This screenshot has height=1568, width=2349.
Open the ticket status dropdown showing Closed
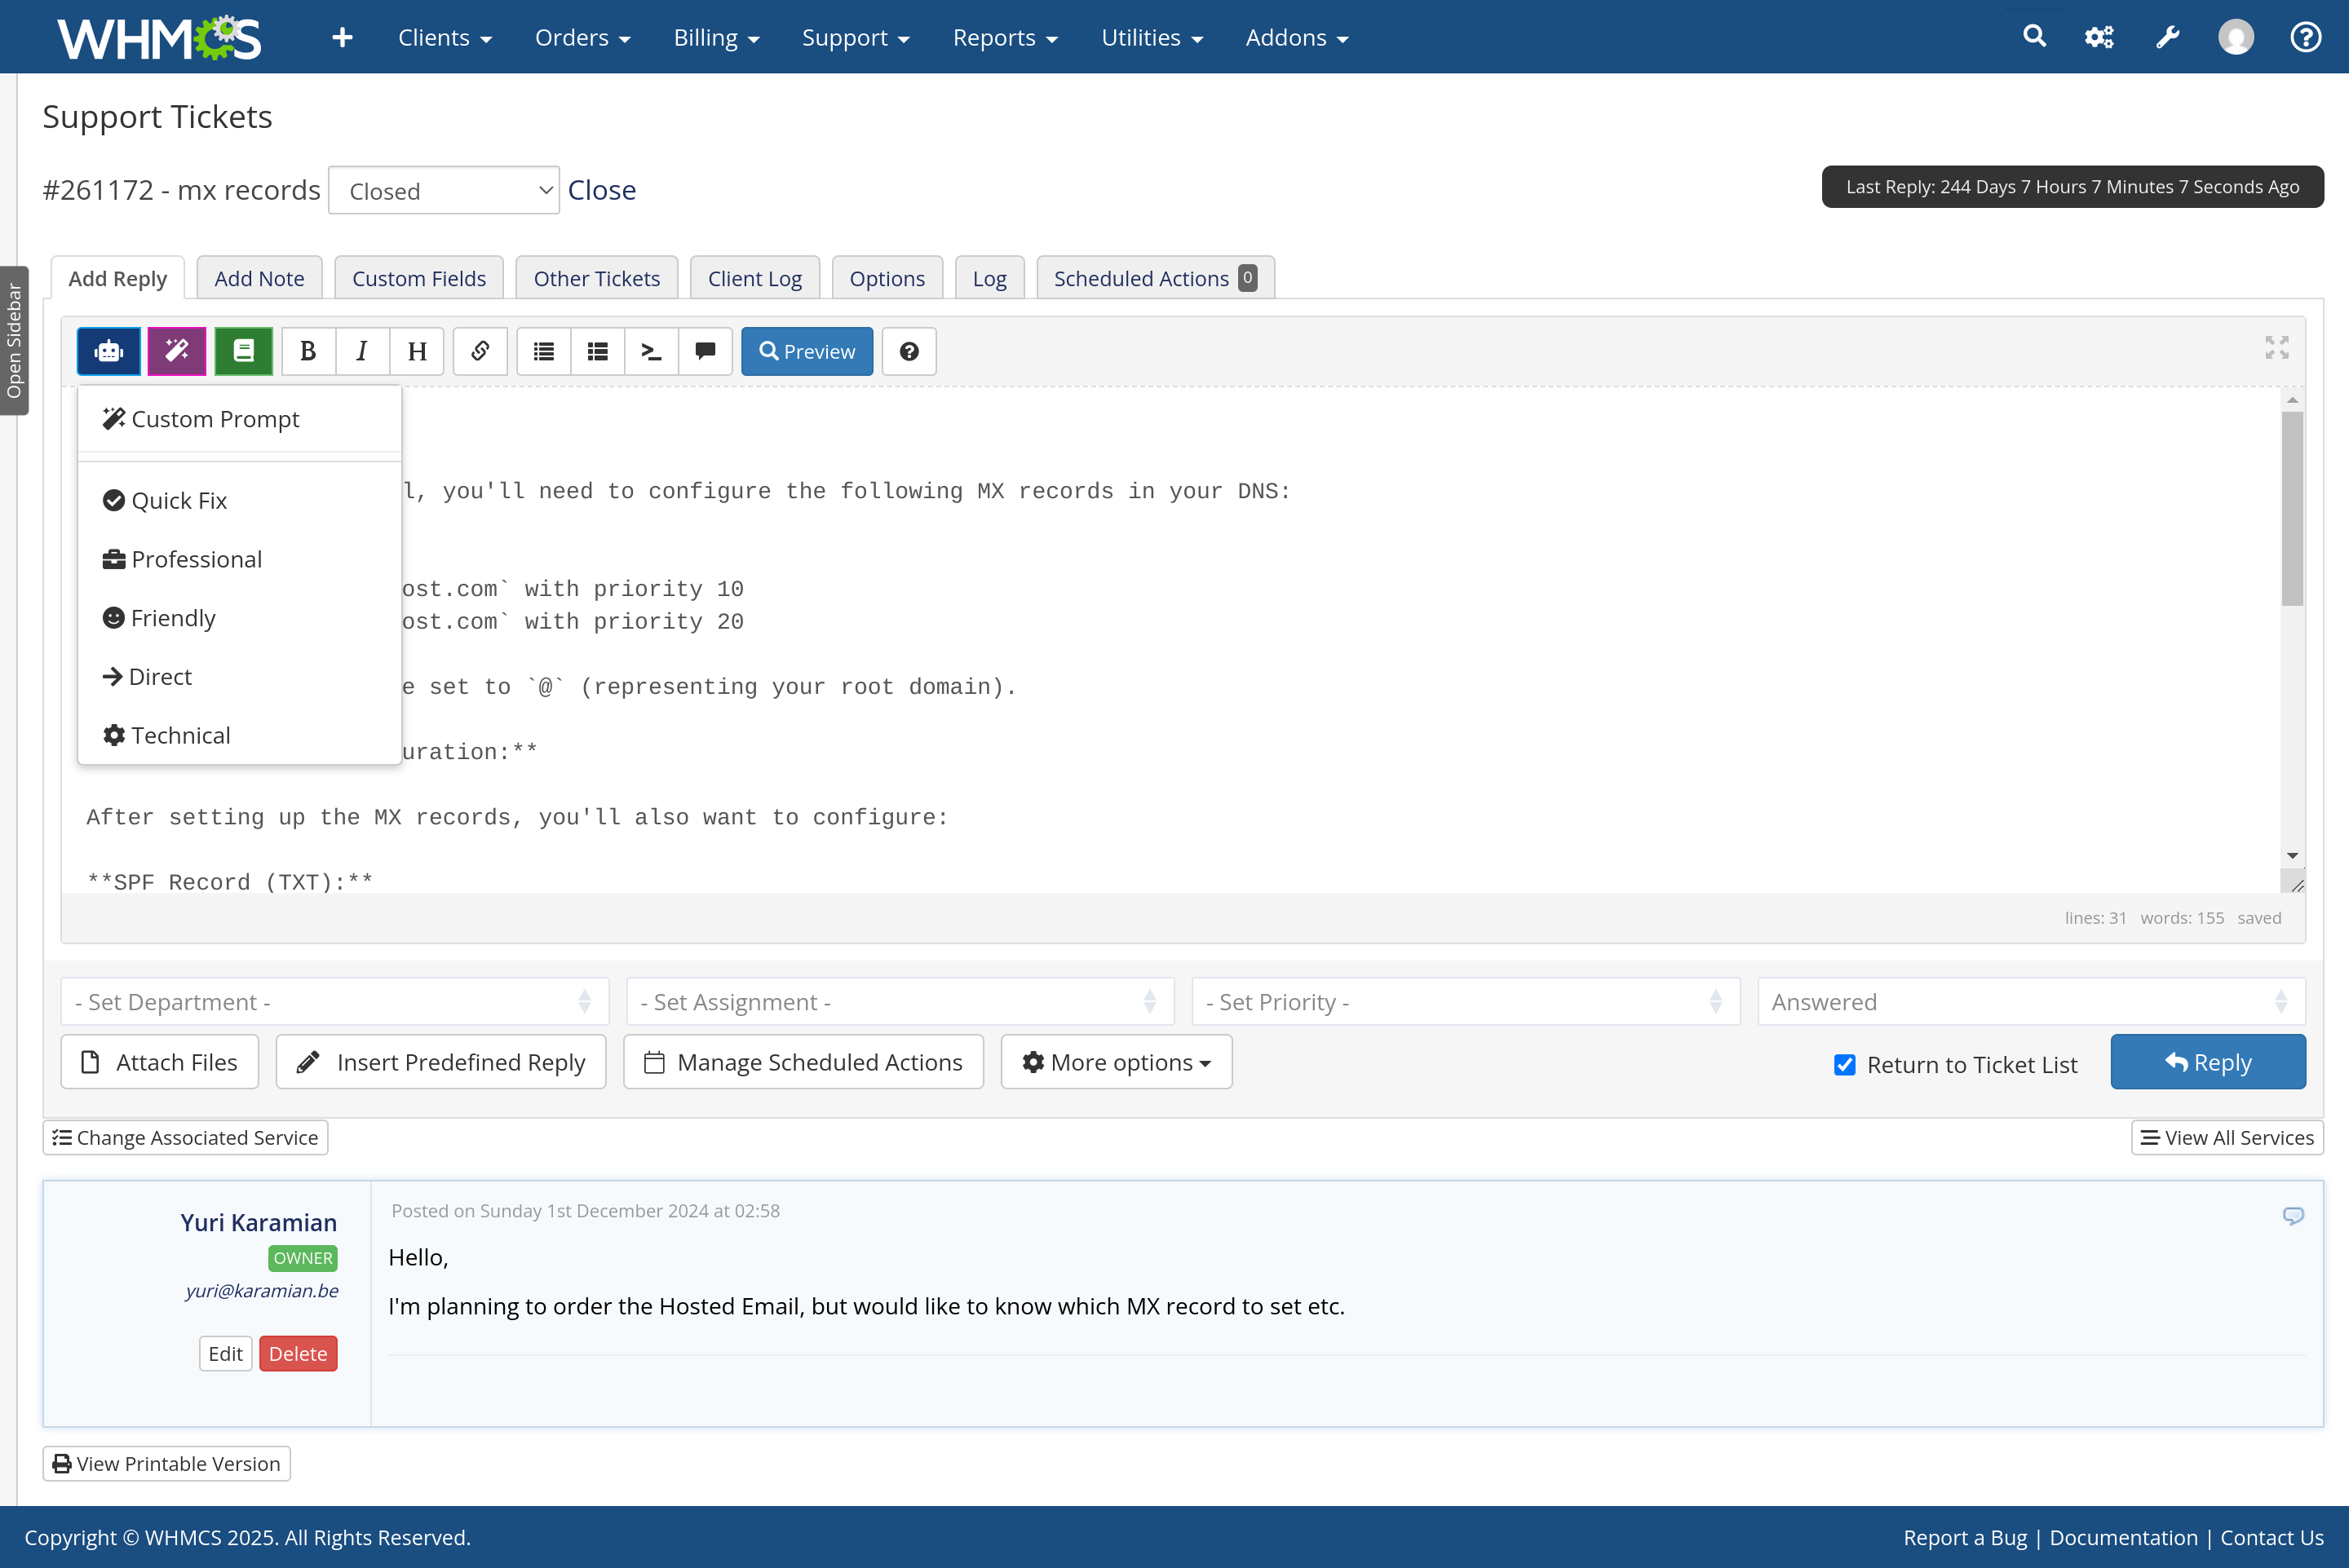pos(444,190)
